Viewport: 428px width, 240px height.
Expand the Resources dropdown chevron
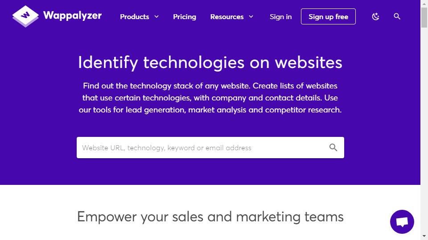(x=251, y=16)
